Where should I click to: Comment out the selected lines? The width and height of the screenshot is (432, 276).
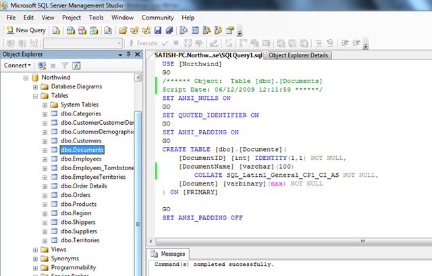319,43
